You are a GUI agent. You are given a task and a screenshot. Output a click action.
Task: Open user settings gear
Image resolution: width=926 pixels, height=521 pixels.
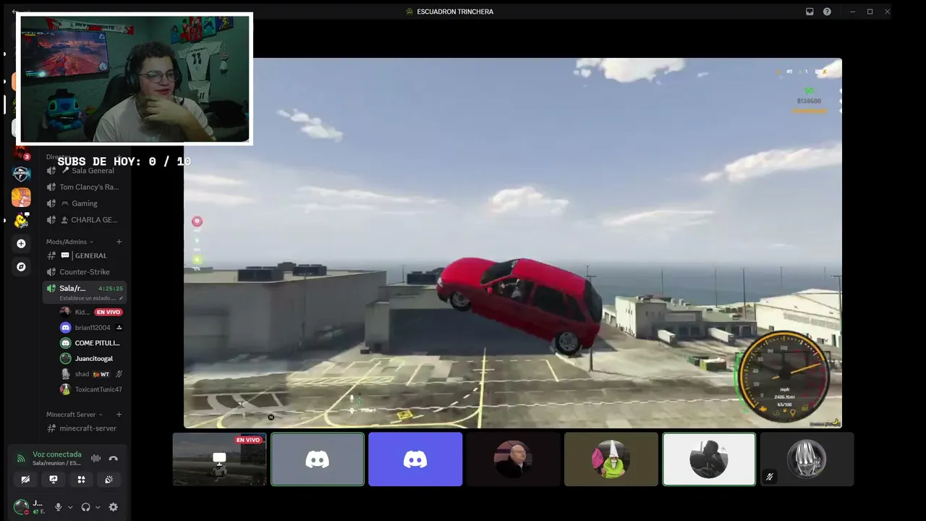pos(113,507)
